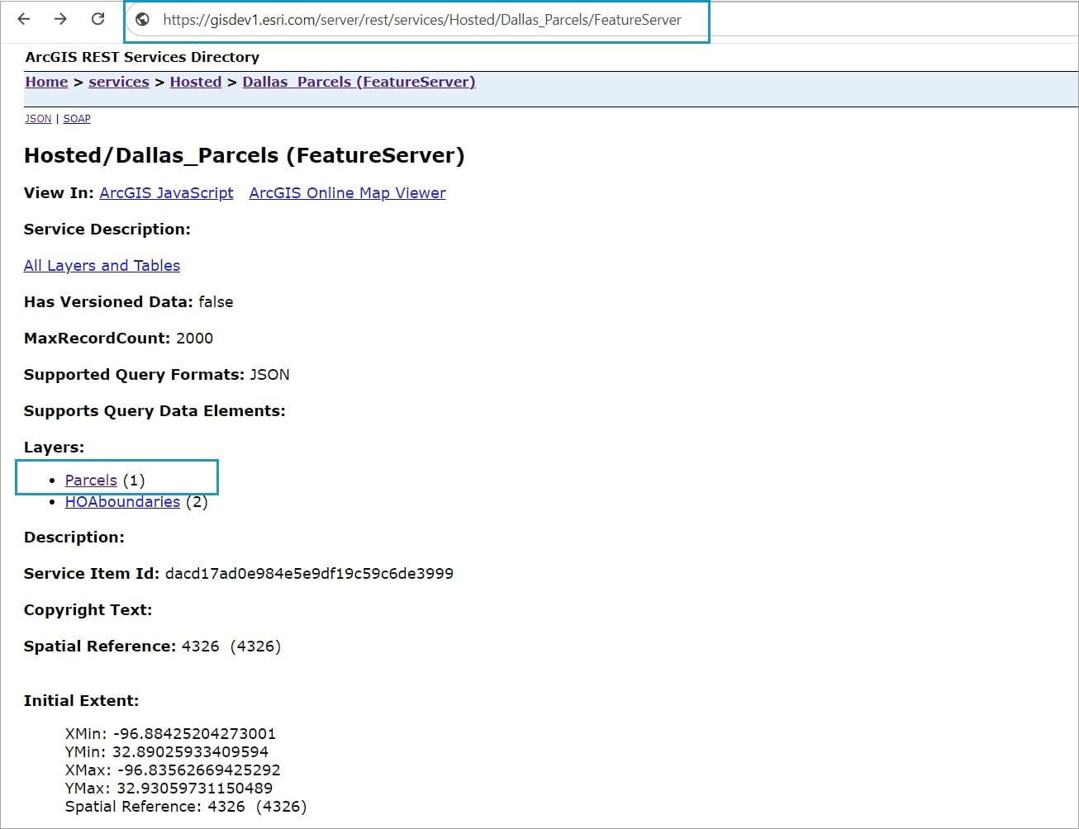Open the SOAP link
Screen dimensions: 1079x829
coord(77,119)
